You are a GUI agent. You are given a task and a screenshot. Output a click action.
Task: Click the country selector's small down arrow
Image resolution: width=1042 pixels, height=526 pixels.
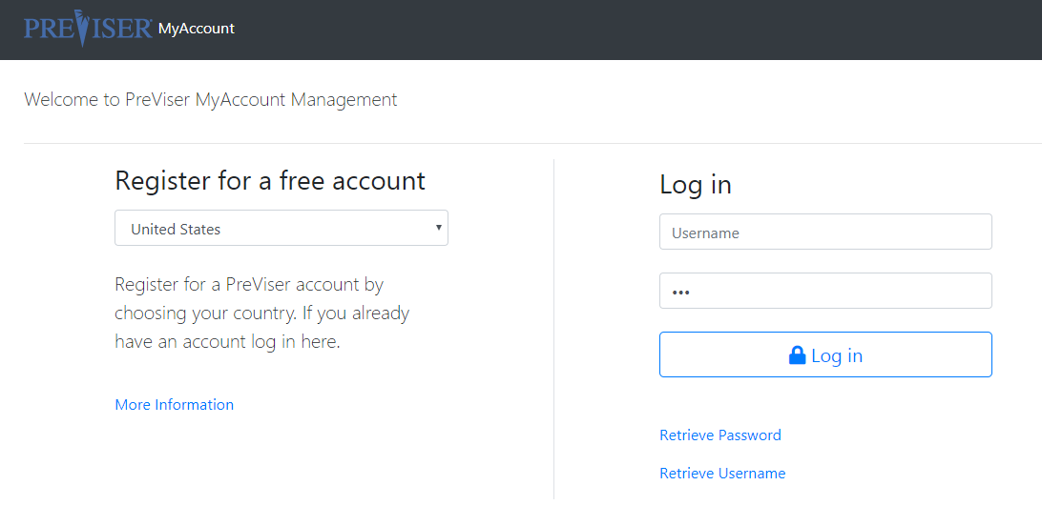click(x=439, y=228)
